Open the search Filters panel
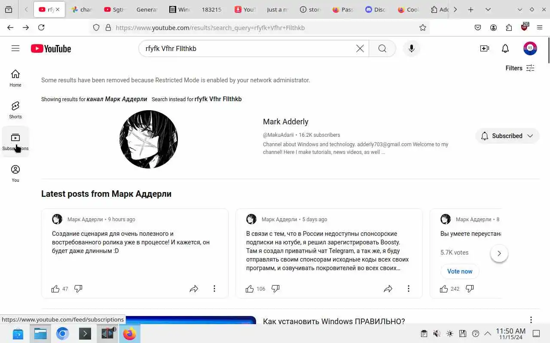This screenshot has height=343, width=550. 520,68
